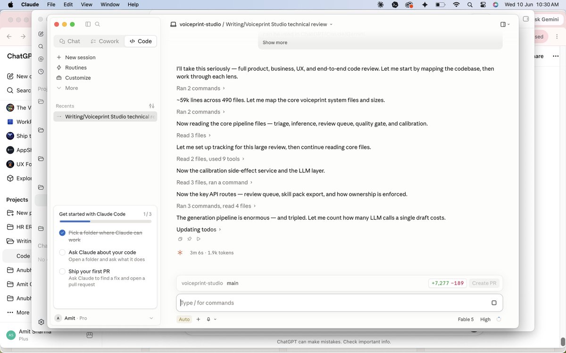
Task: Click the orange asterisk Claude spinner icon
Action: 180,253
